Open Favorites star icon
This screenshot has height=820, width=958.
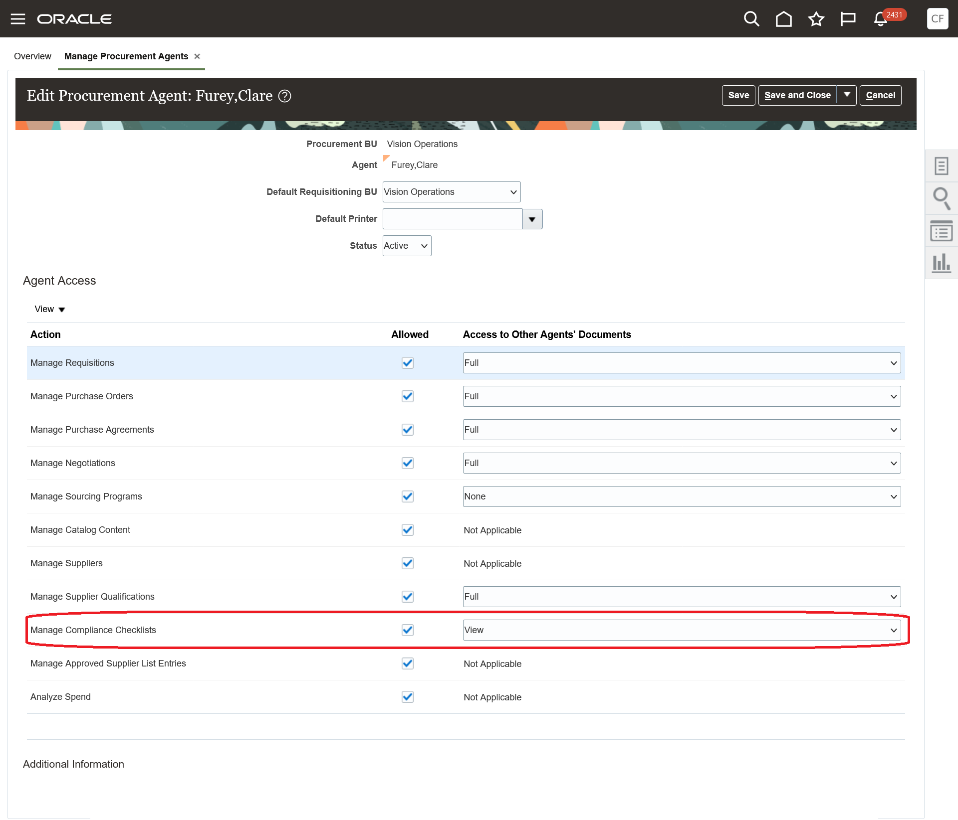click(x=816, y=19)
